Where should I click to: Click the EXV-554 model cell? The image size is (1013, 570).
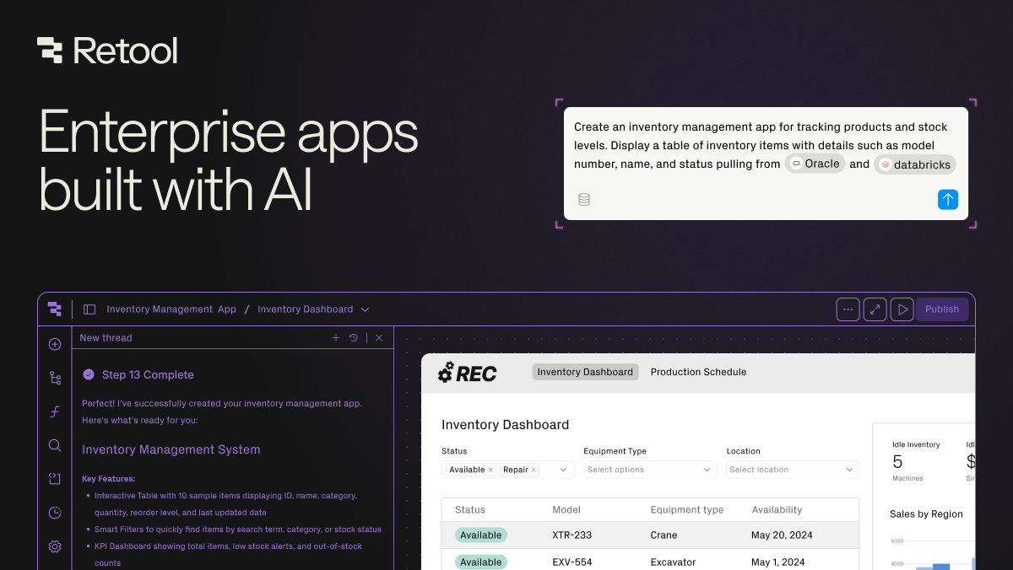point(572,562)
